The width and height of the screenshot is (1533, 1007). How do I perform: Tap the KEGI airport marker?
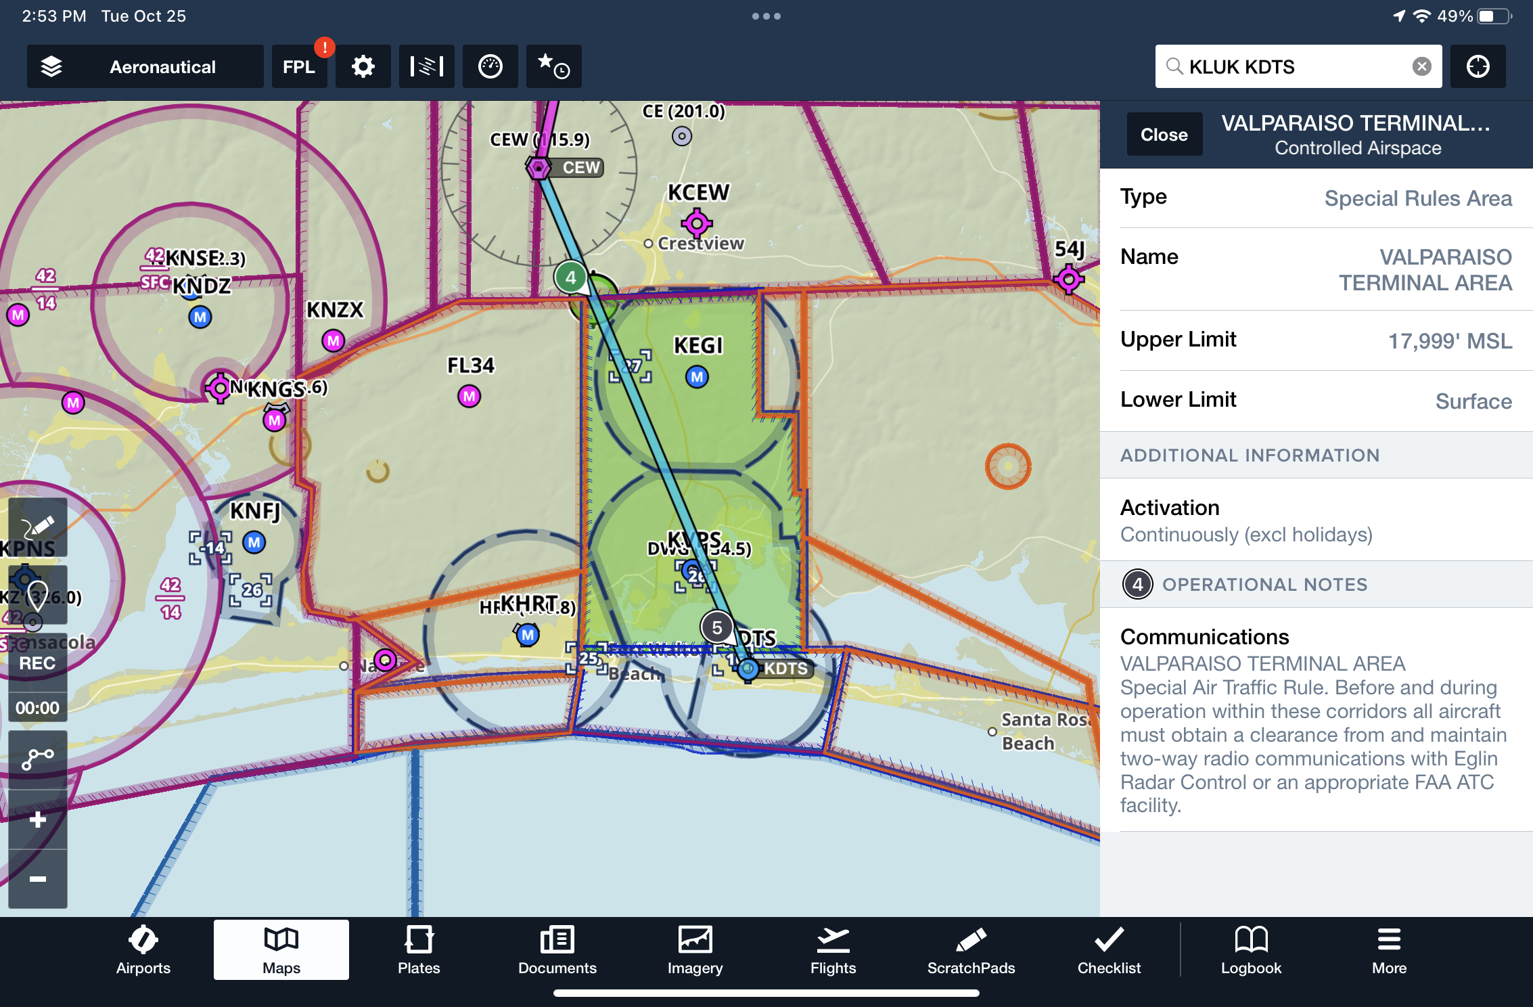[697, 377]
